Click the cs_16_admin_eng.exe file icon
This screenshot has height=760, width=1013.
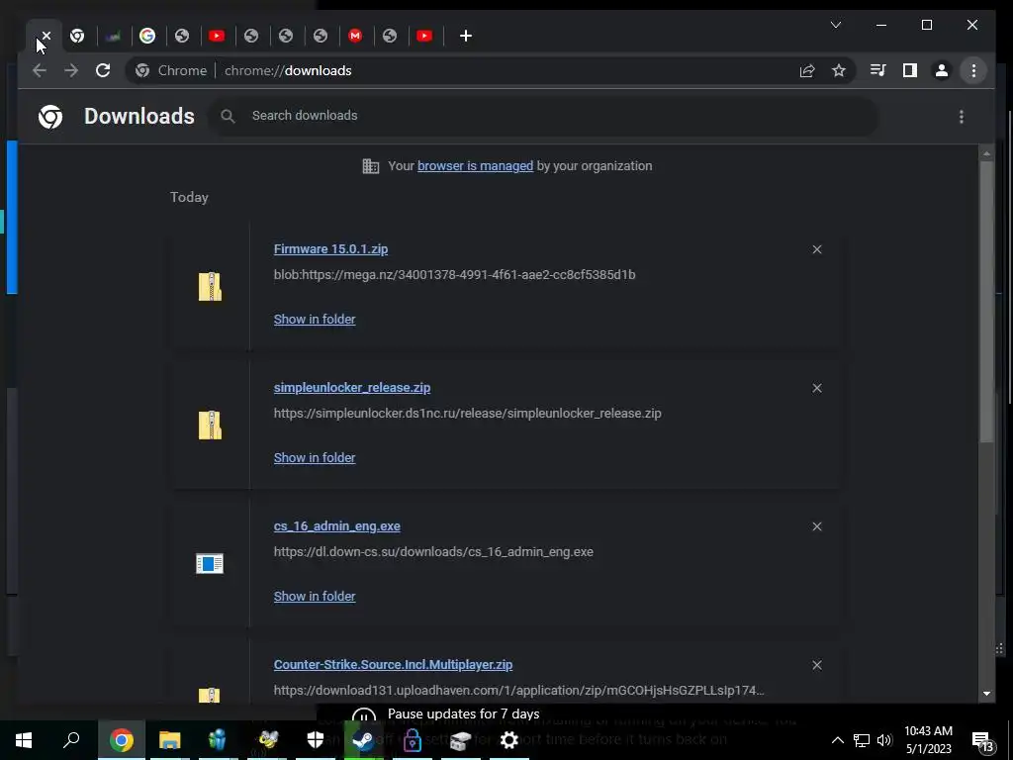click(210, 563)
